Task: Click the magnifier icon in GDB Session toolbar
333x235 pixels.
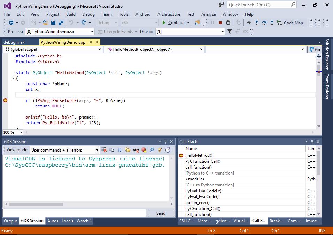Action: pyautogui.click(x=152, y=150)
